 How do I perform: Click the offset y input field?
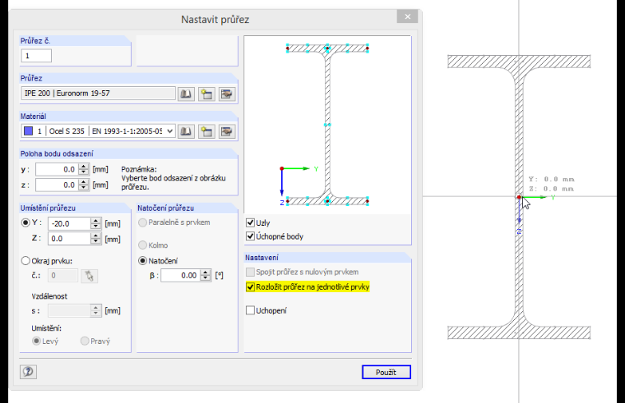(x=57, y=169)
